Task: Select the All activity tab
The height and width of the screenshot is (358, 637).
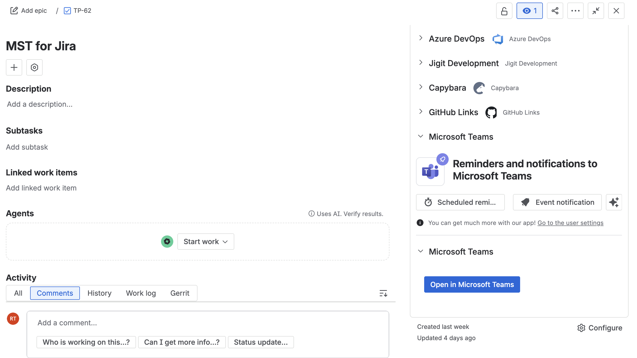Action: click(x=18, y=293)
